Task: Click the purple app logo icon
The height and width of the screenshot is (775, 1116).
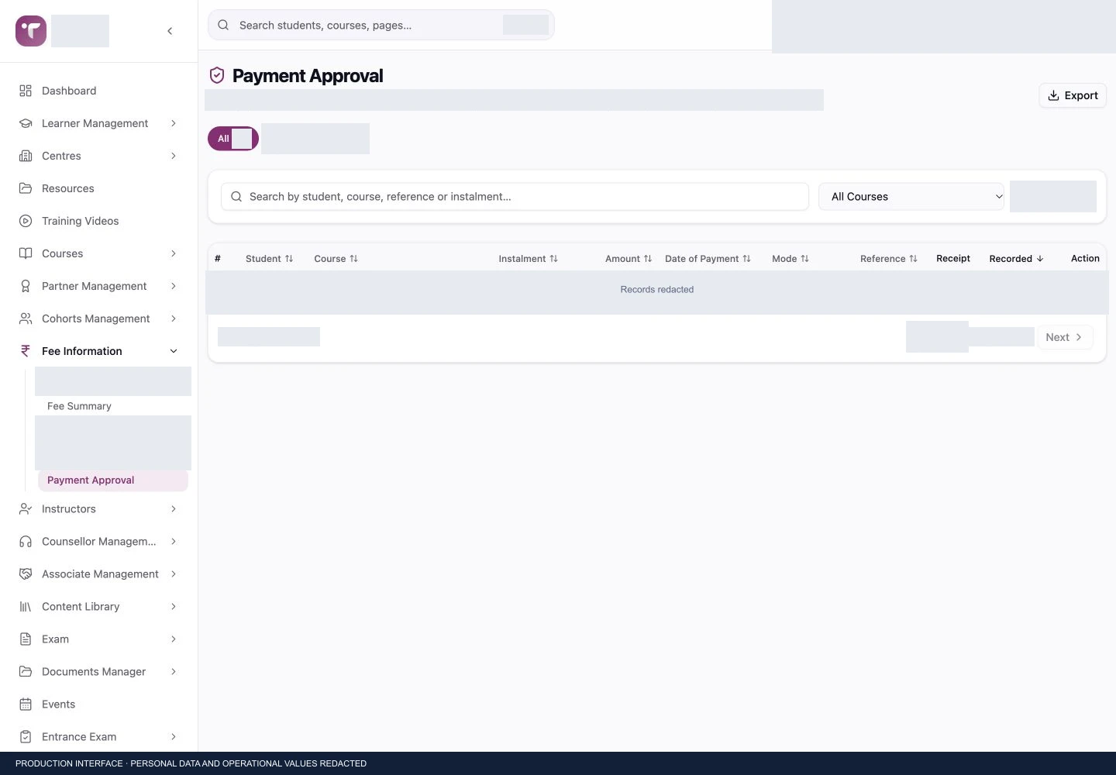Action: tap(31, 31)
